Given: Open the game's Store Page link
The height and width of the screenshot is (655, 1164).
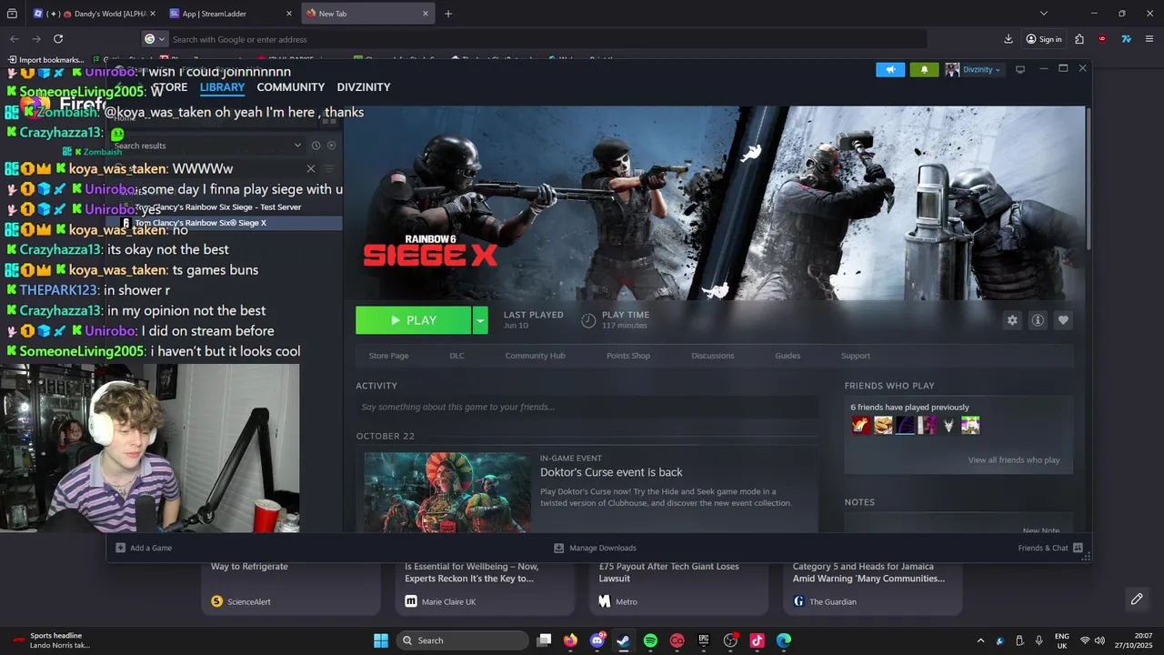Looking at the screenshot, I should coord(388,356).
